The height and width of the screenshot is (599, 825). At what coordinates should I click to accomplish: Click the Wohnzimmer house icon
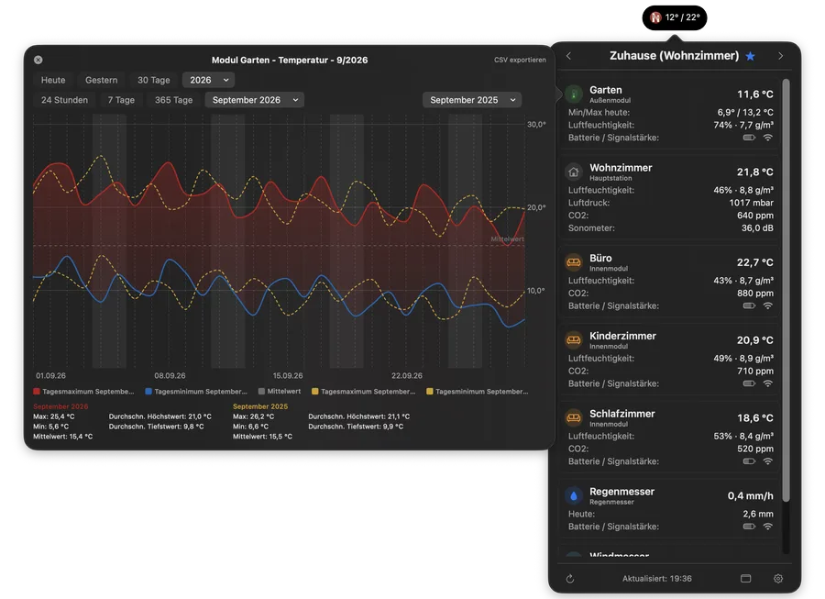click(x=574, y=172)
